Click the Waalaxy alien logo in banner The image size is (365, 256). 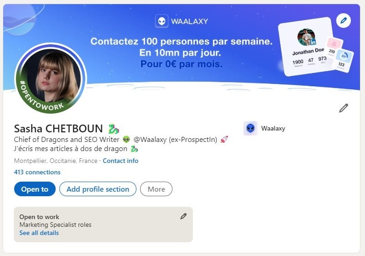pos(162,21)
